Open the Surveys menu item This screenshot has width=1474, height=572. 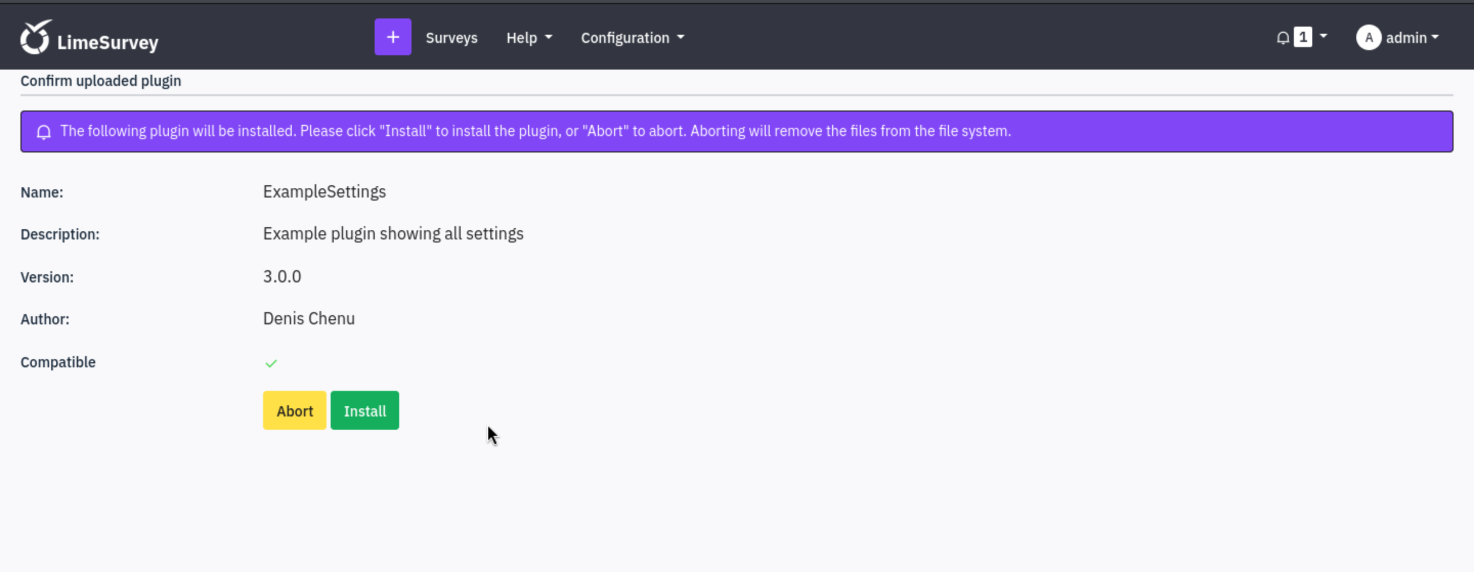(x=451, y=38)
